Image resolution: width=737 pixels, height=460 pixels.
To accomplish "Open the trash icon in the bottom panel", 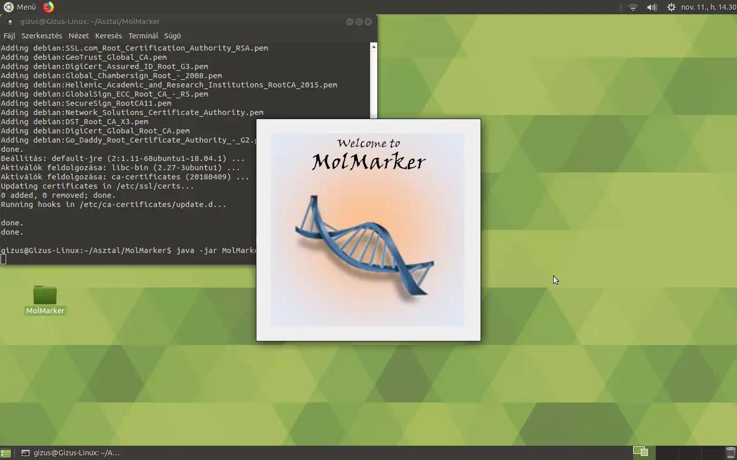I will [x=731, y=453].
